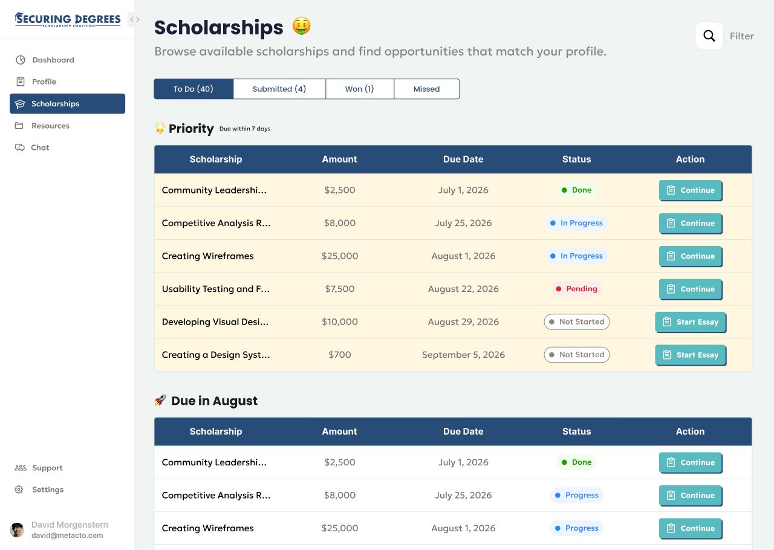Click the Securing Degrees logo
The image size is (774, 550).
tap(68, 19)
